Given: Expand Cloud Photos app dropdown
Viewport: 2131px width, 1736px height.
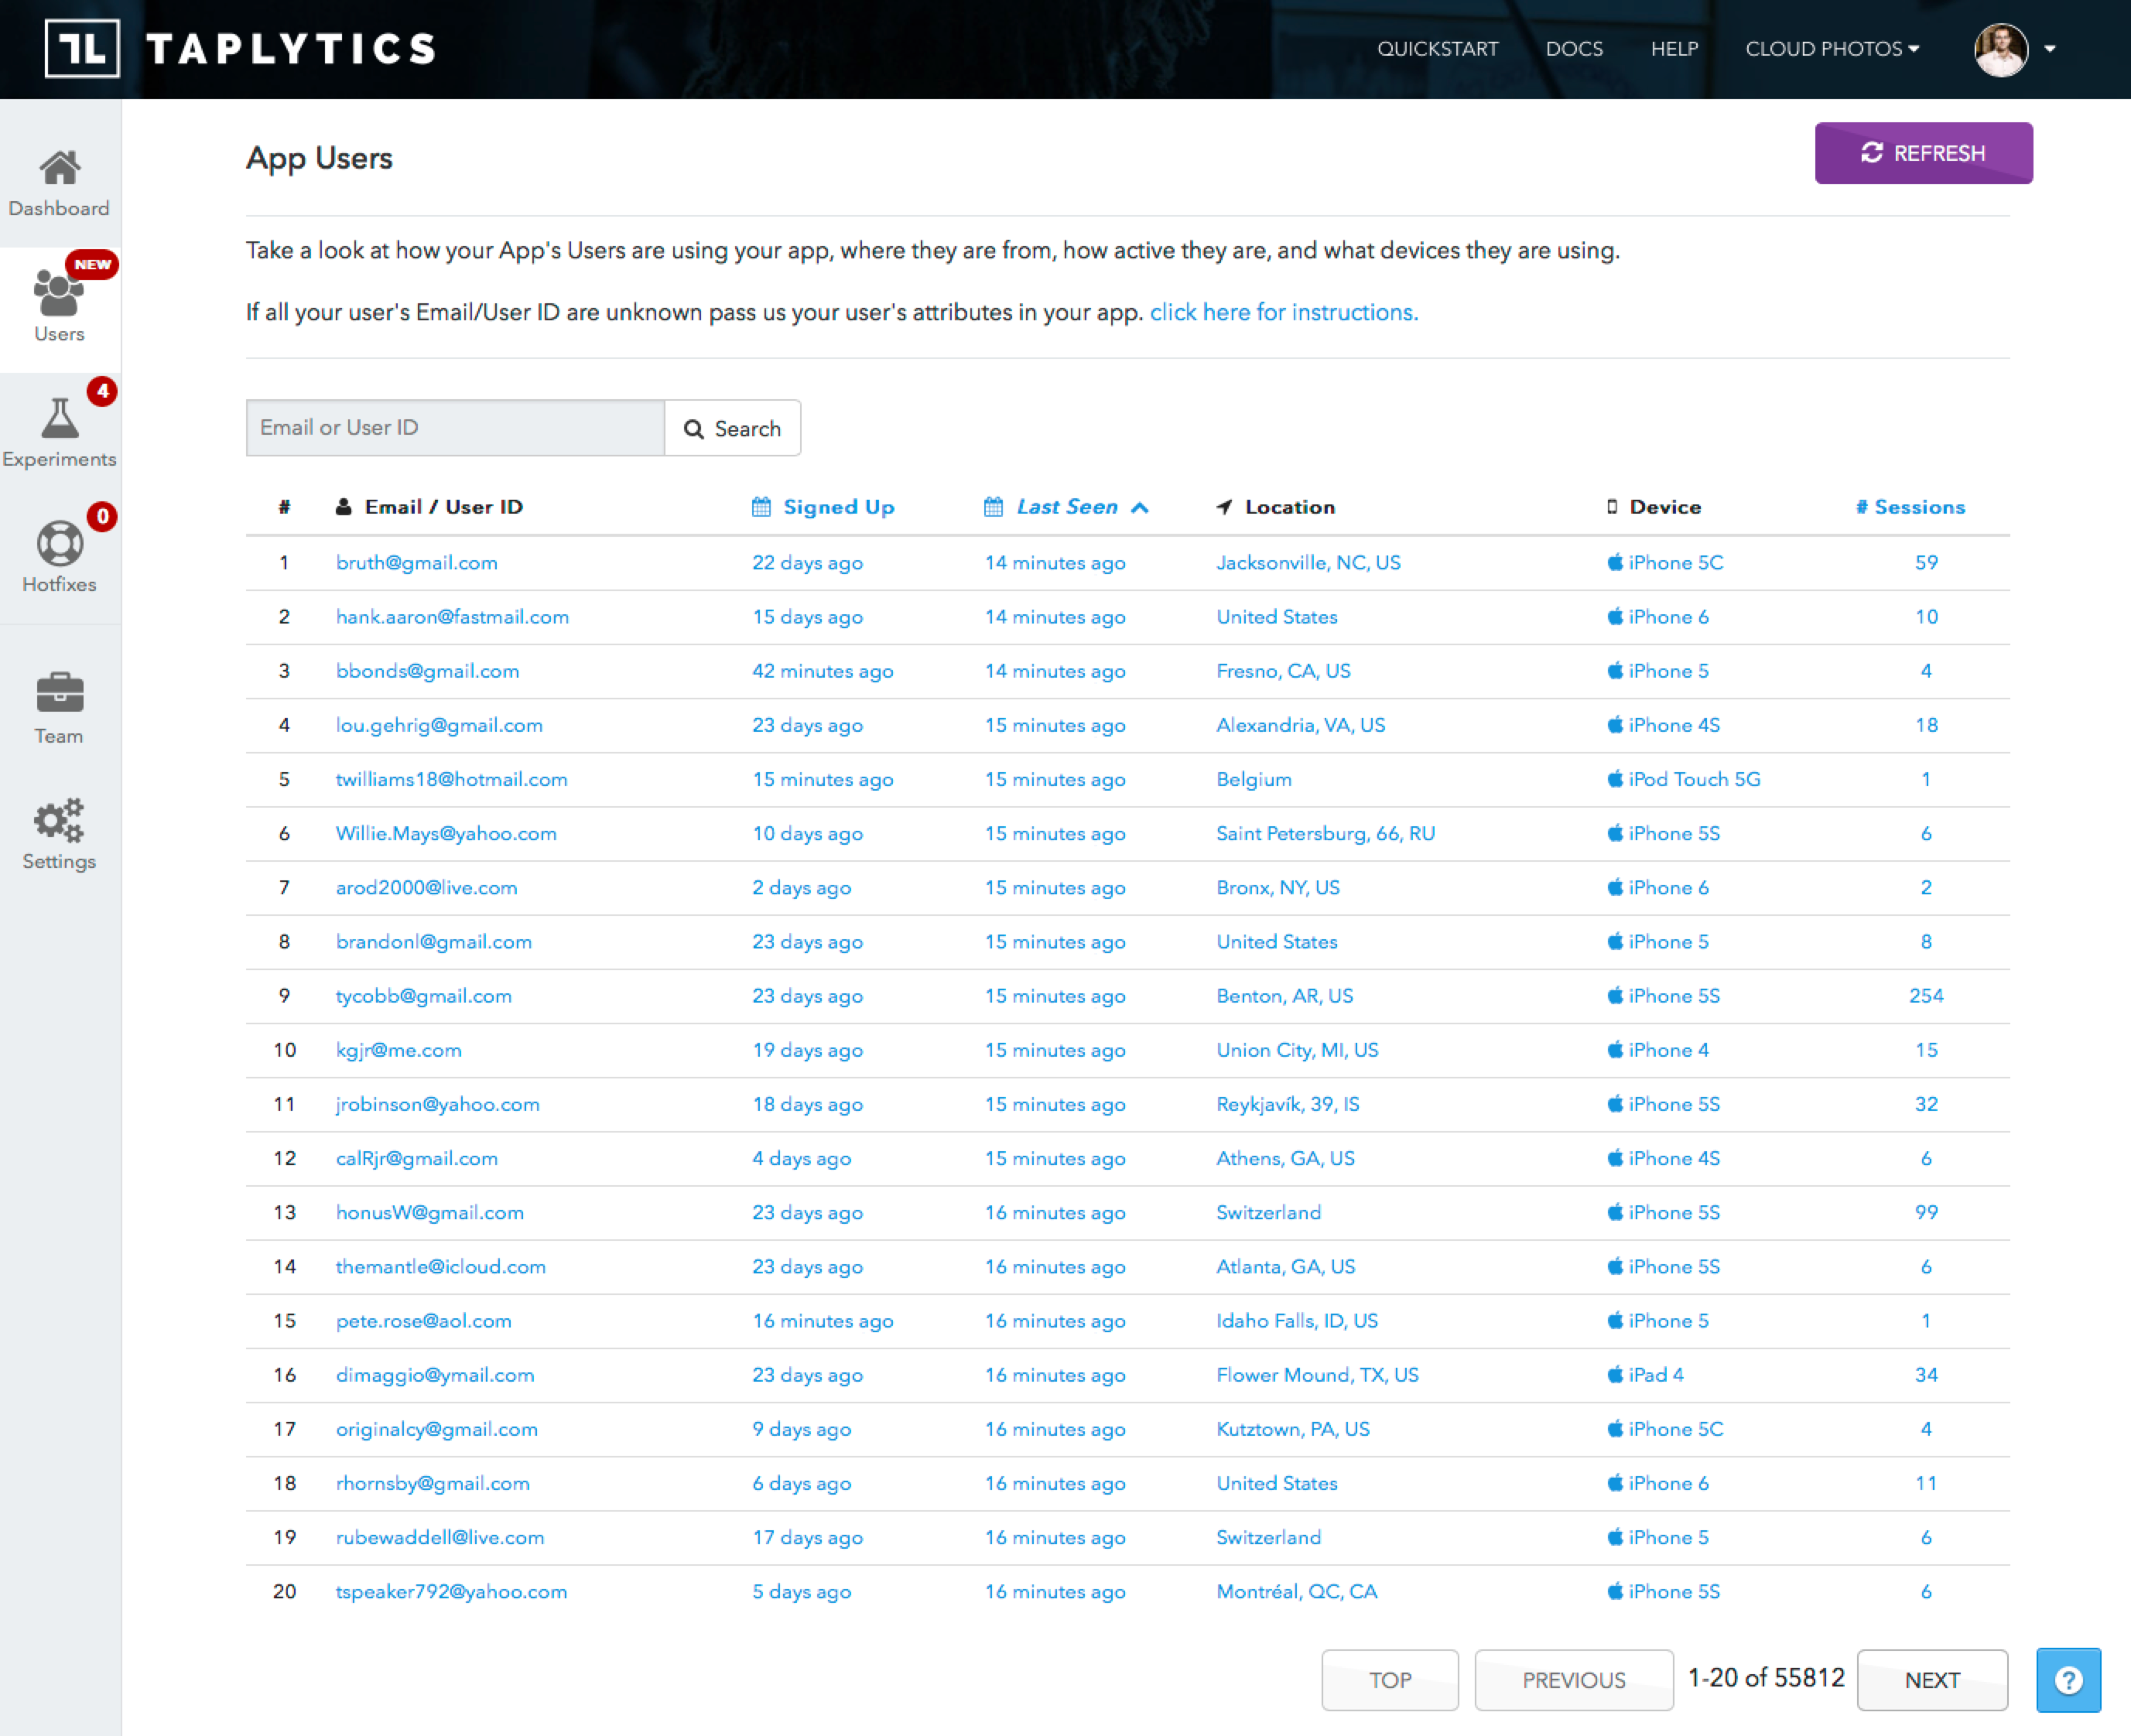Looking at the screenshot, I should click(1831, 49).
